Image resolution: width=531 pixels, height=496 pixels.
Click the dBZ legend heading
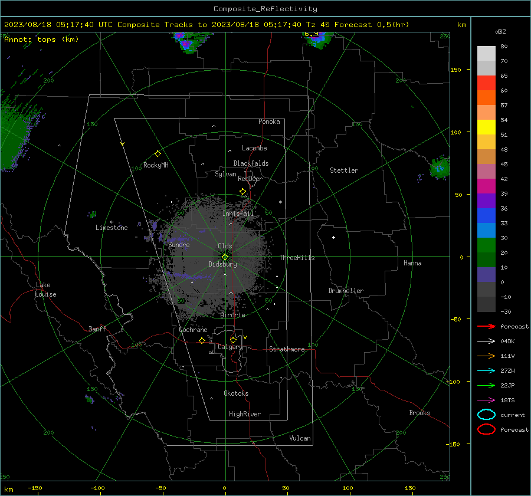[x=500, y=31]
